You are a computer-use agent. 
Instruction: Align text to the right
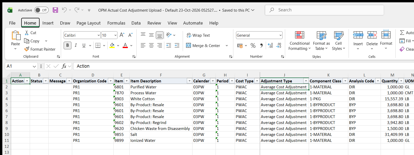(160, 45)
